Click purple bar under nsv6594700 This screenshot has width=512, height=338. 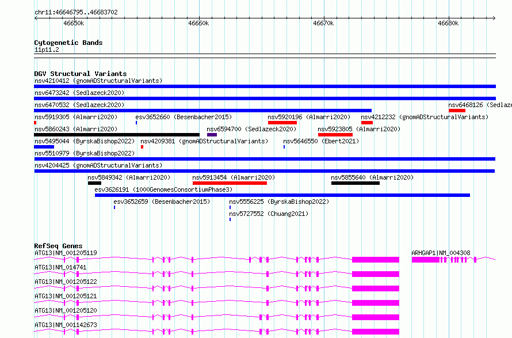click(x=212, y=135)
